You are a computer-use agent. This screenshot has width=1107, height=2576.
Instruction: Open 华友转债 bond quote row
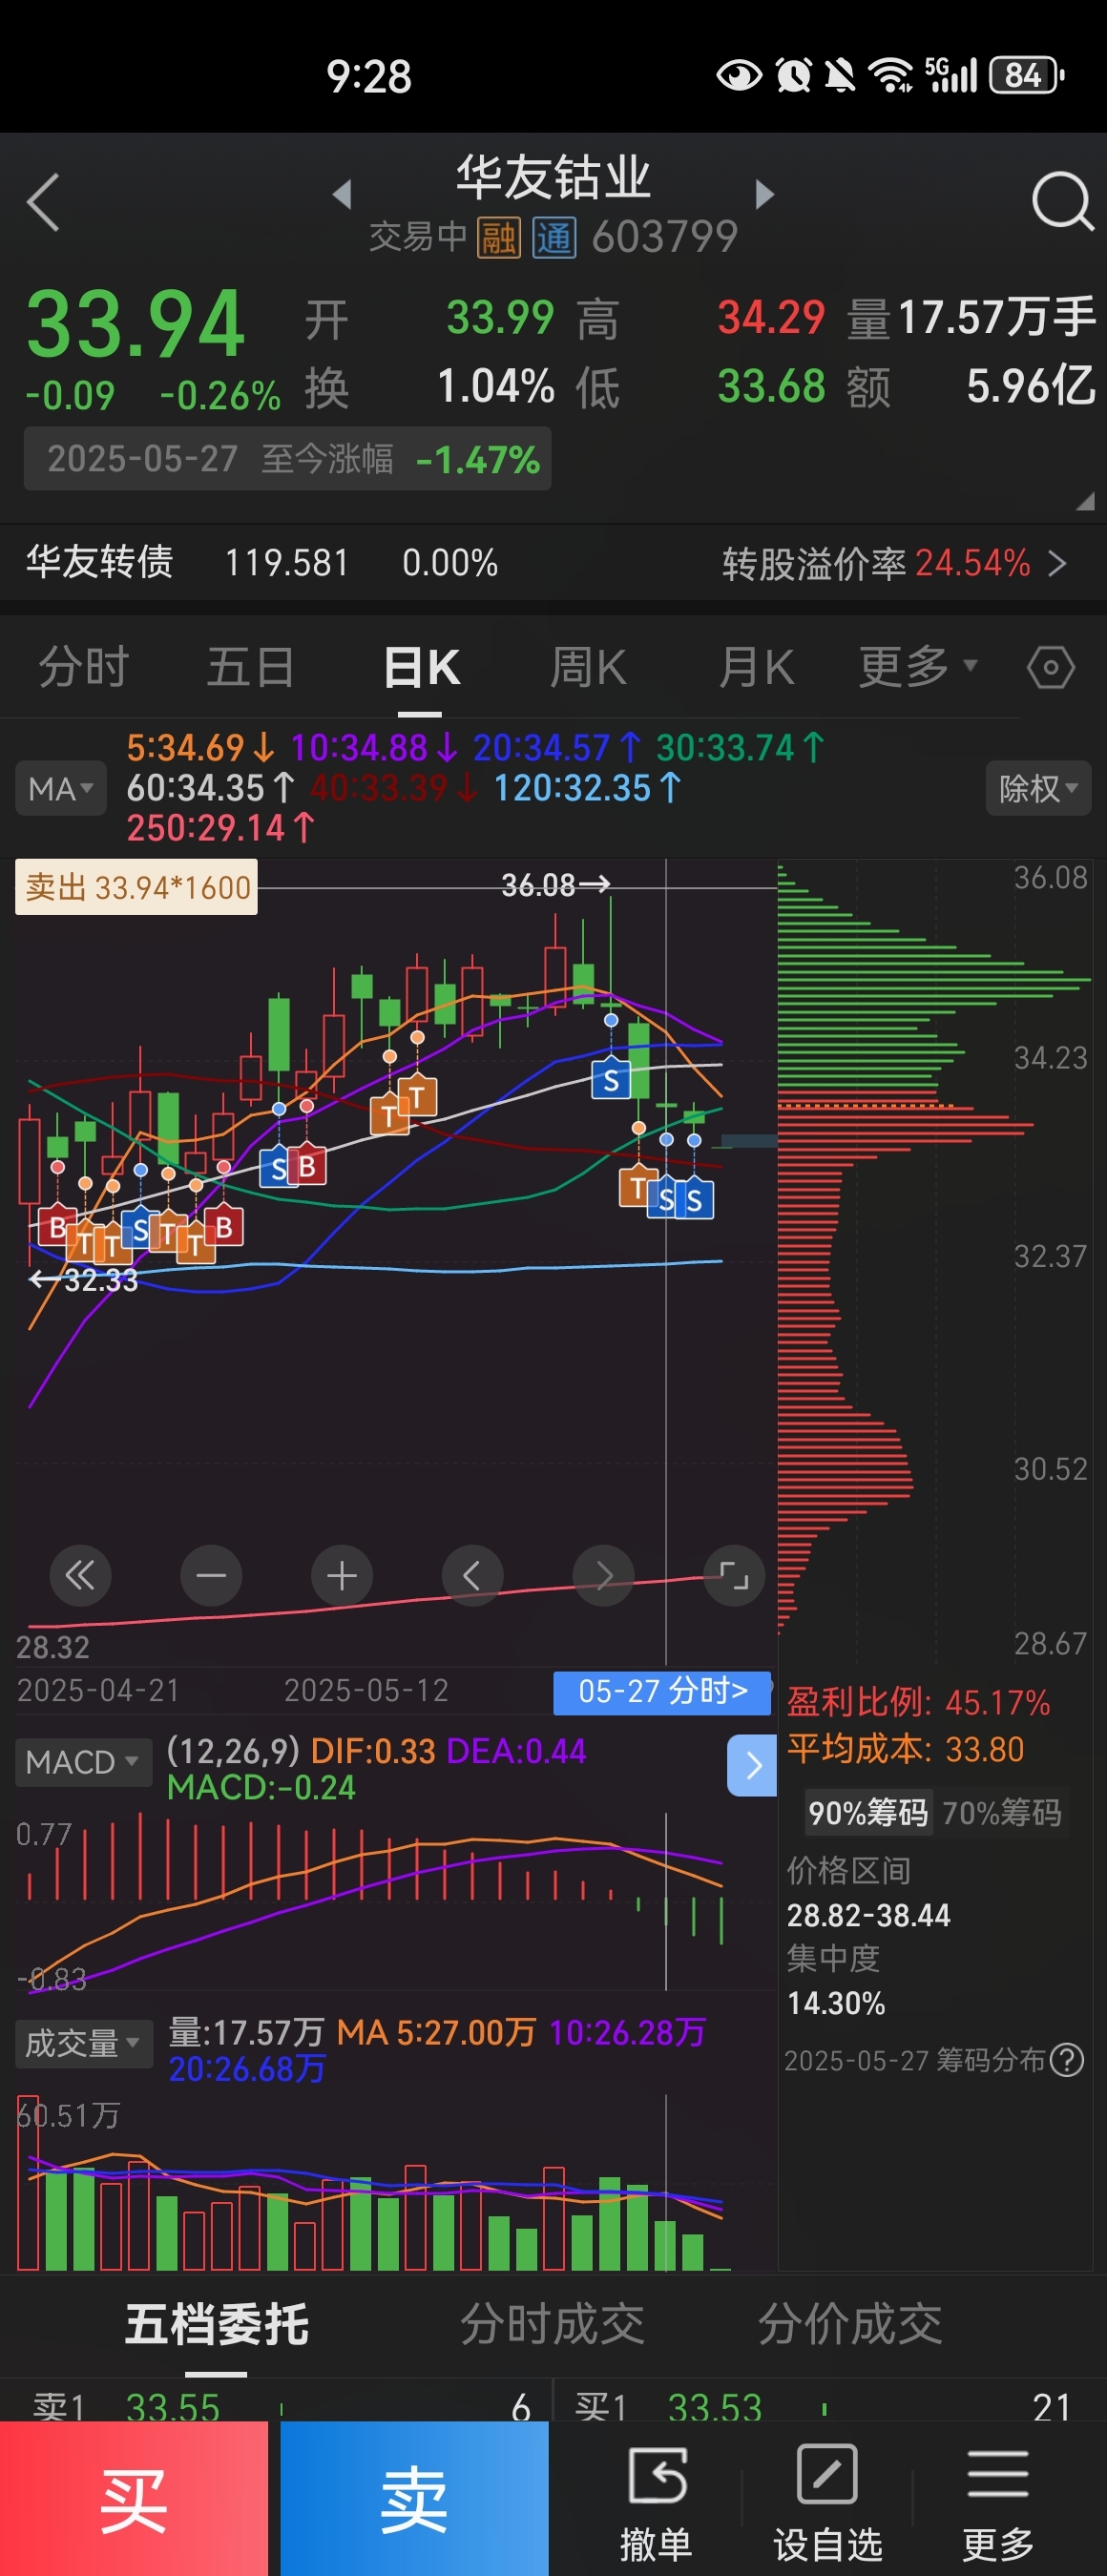point(553,563)
